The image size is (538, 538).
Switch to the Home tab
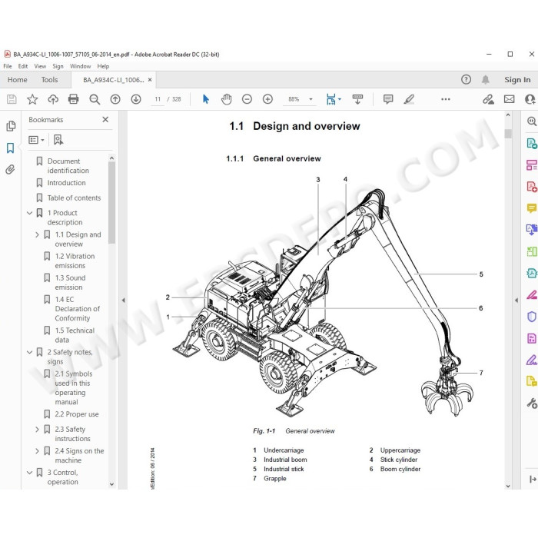click(x=18, y=80)
